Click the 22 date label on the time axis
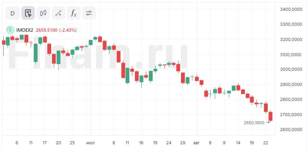This screenshot has width=307, height=151. point(266,143)
